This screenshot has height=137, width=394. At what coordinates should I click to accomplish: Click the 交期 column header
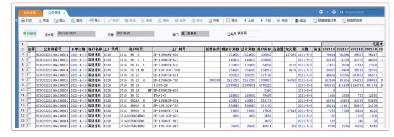point(305,50)
